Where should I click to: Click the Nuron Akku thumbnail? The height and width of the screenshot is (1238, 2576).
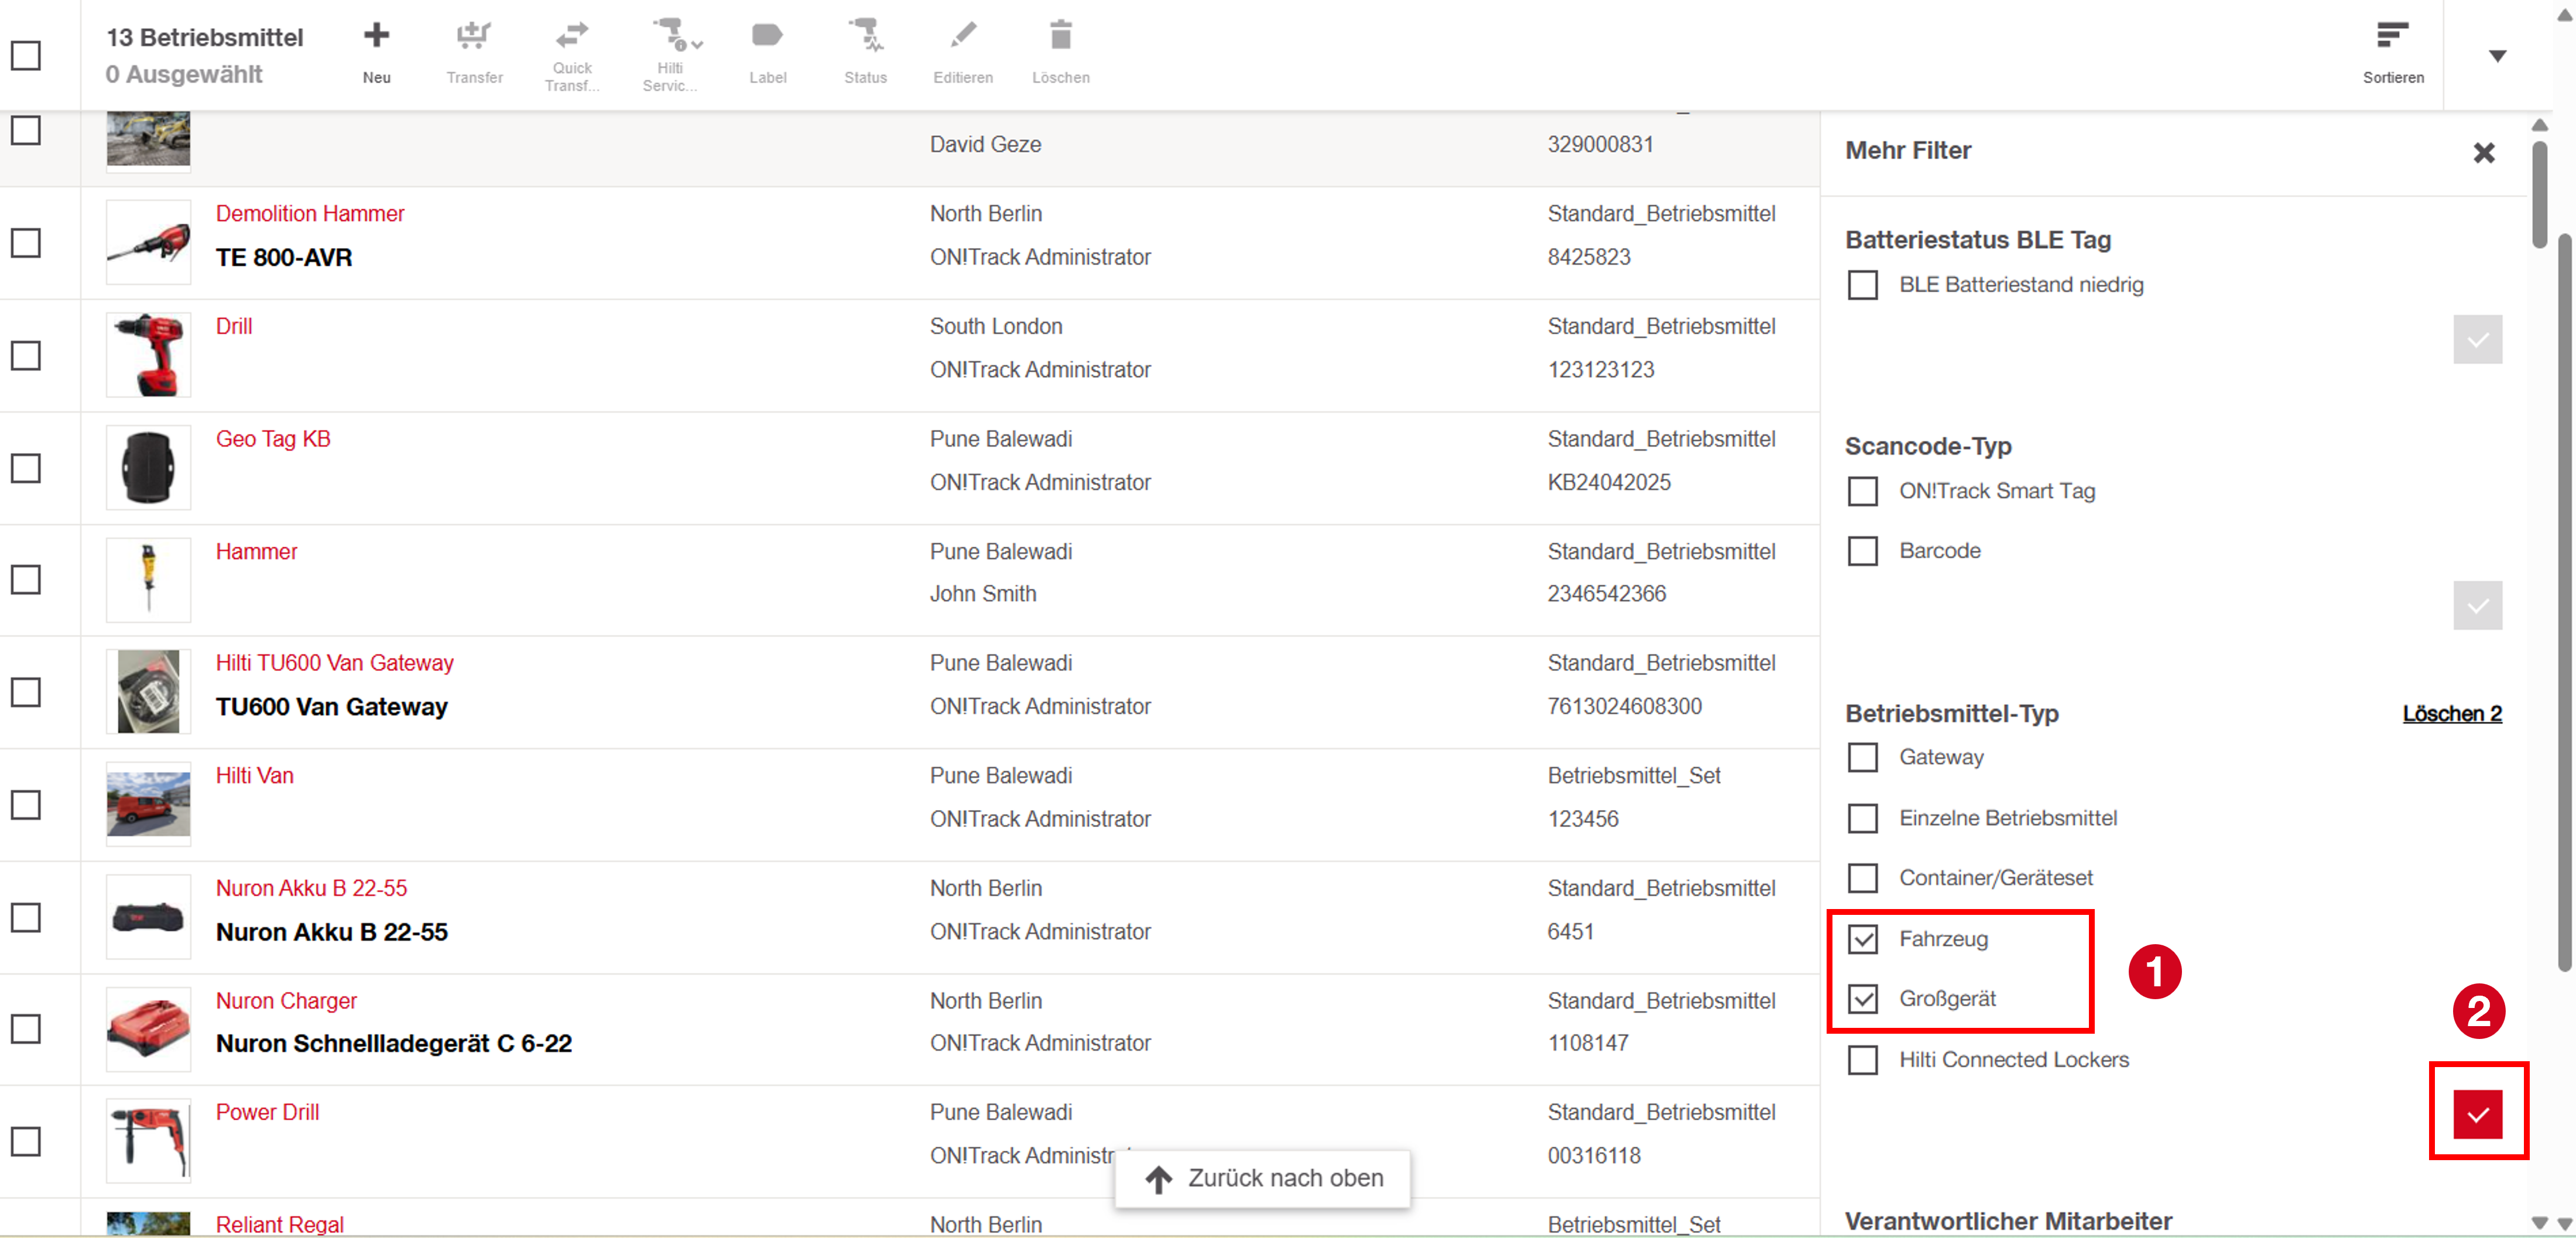coord(148,917)
